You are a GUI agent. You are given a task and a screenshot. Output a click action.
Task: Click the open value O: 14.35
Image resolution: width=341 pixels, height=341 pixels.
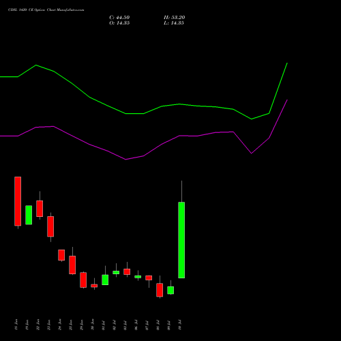(x=119, y=23)
